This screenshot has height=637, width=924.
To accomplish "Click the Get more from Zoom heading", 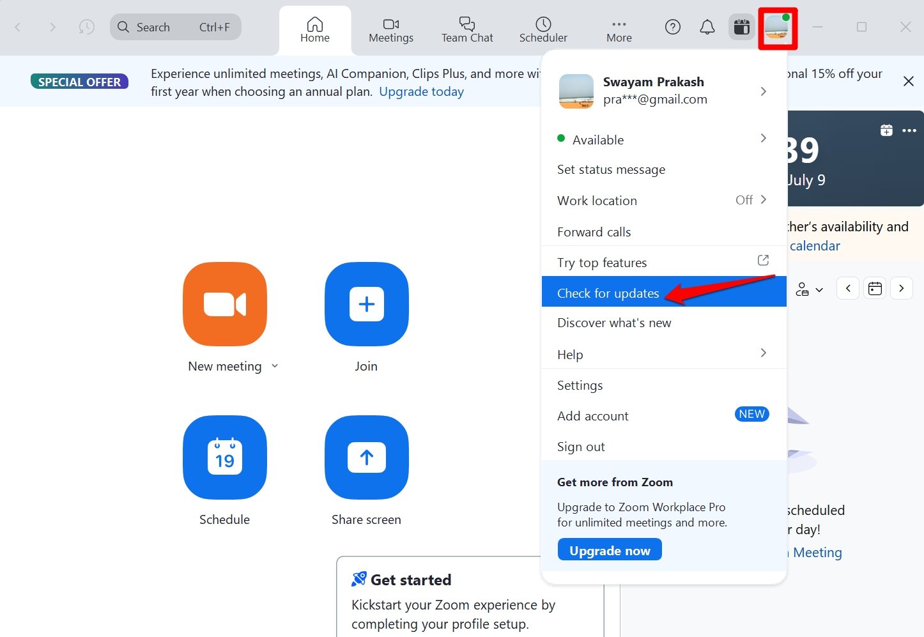I will (x=615, y=482).
